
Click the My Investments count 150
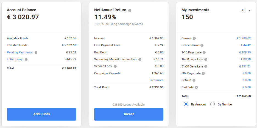coord(187,17)
